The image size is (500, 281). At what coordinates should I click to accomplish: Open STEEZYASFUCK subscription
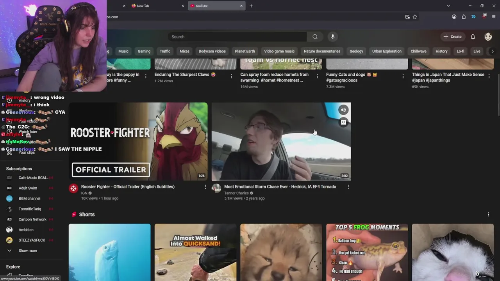[x=31, y=240]
